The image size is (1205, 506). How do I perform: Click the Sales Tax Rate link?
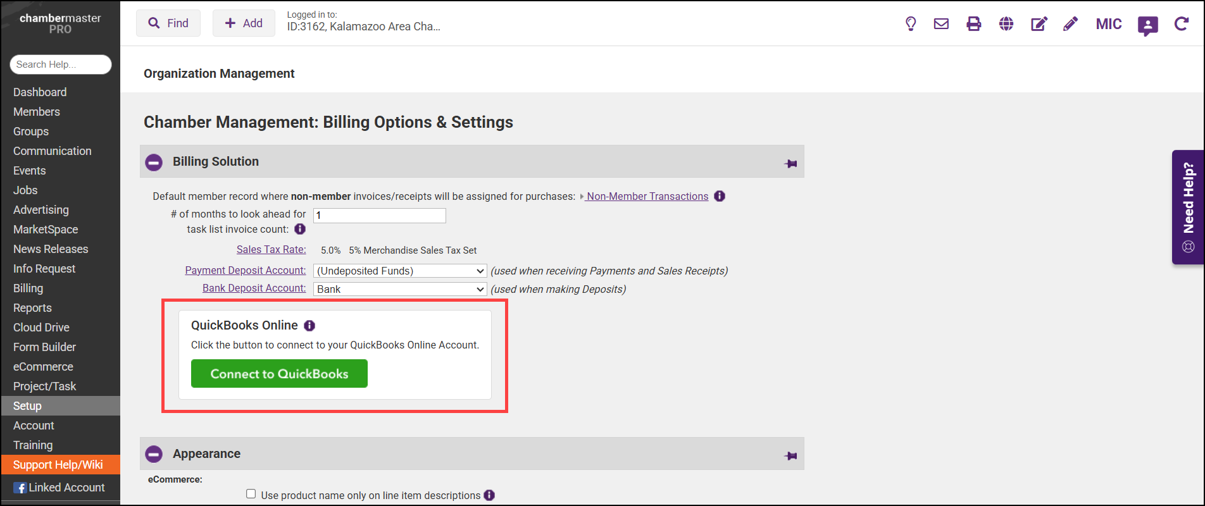[x=271, y=250]
